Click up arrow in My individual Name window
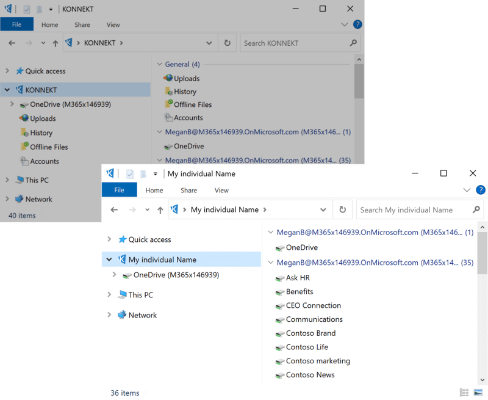The width and height of the screenshot is (488, 400). (x=160, y=210)
